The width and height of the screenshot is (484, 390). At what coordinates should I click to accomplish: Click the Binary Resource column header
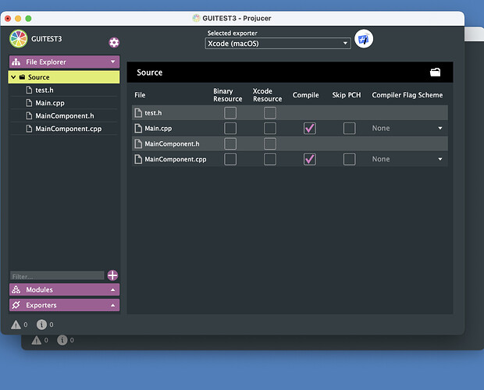point(227,95)
